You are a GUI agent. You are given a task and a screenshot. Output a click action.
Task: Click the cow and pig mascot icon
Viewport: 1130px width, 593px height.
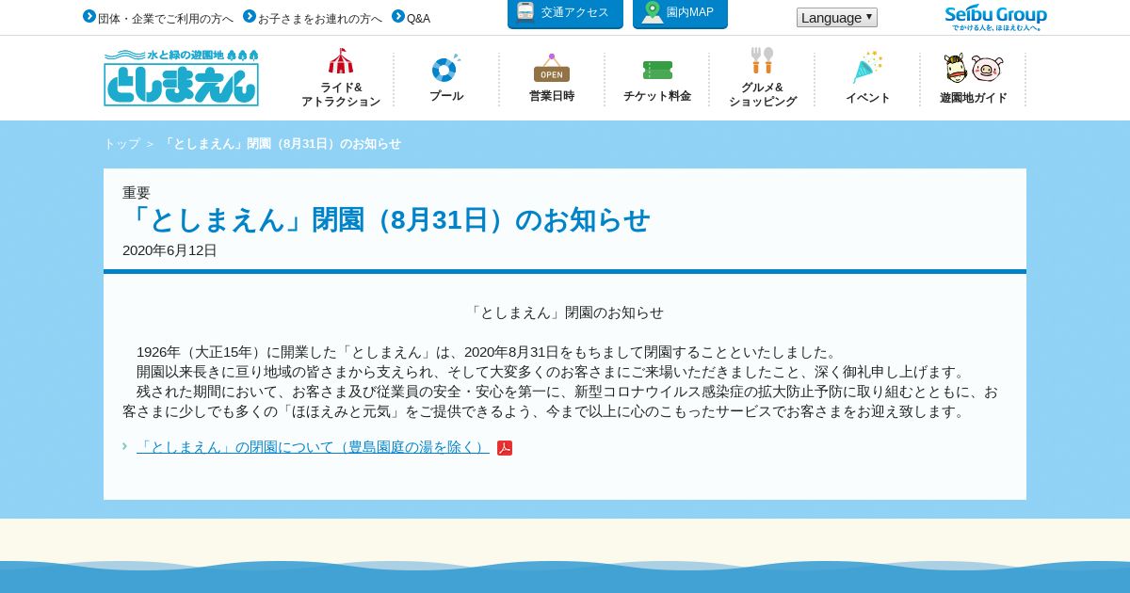pos(974,69)
